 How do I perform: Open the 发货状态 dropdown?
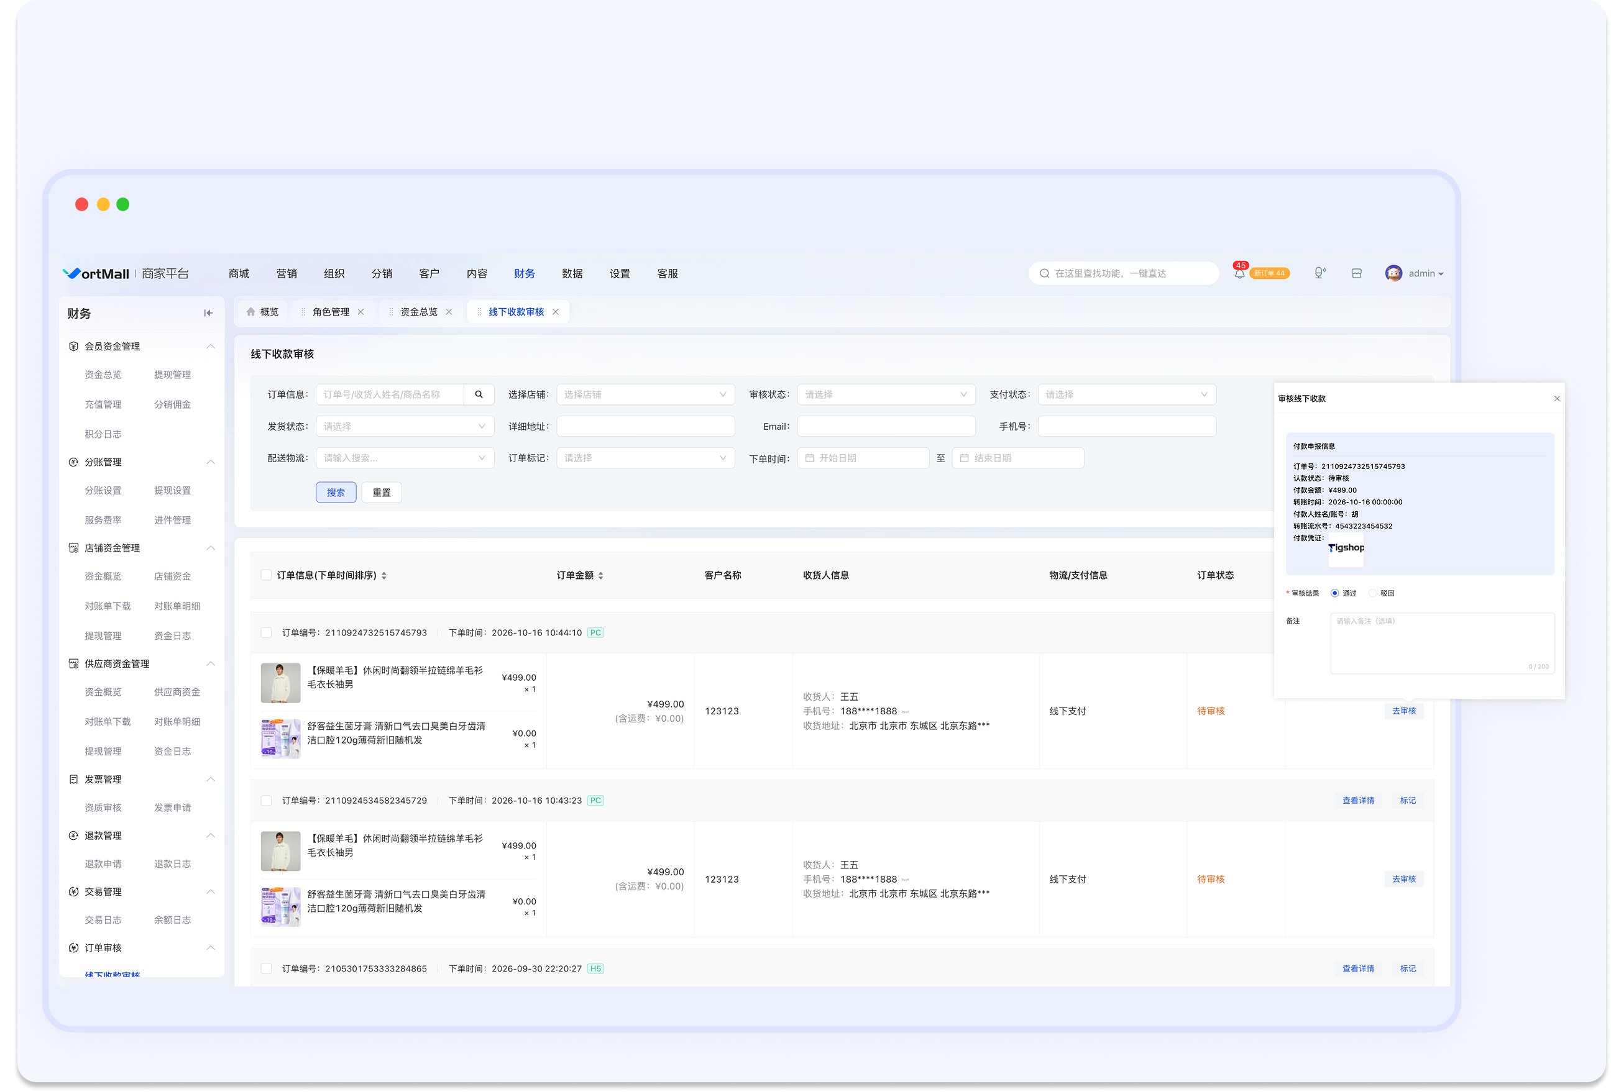click(405, 426)
